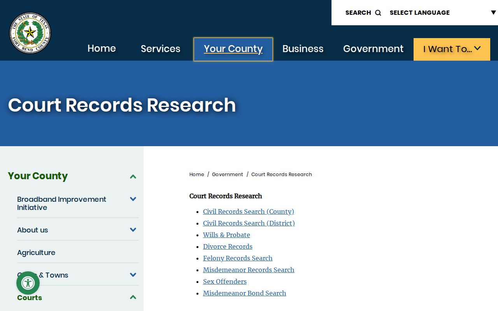
Task: Open the Services nav menu
Action: [160, 49]
